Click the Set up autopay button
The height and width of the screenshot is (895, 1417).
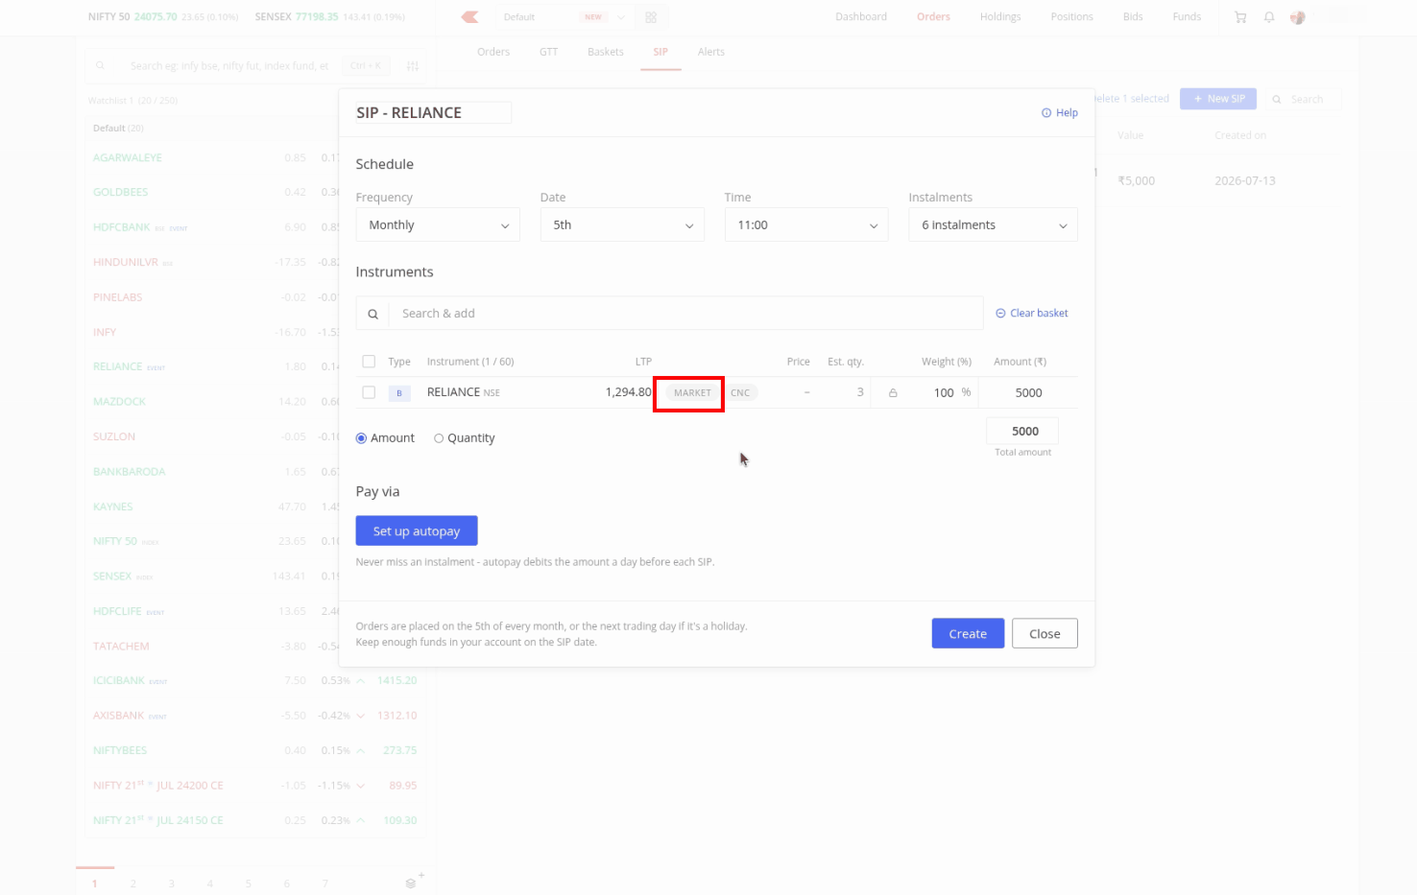click(417, 531)
